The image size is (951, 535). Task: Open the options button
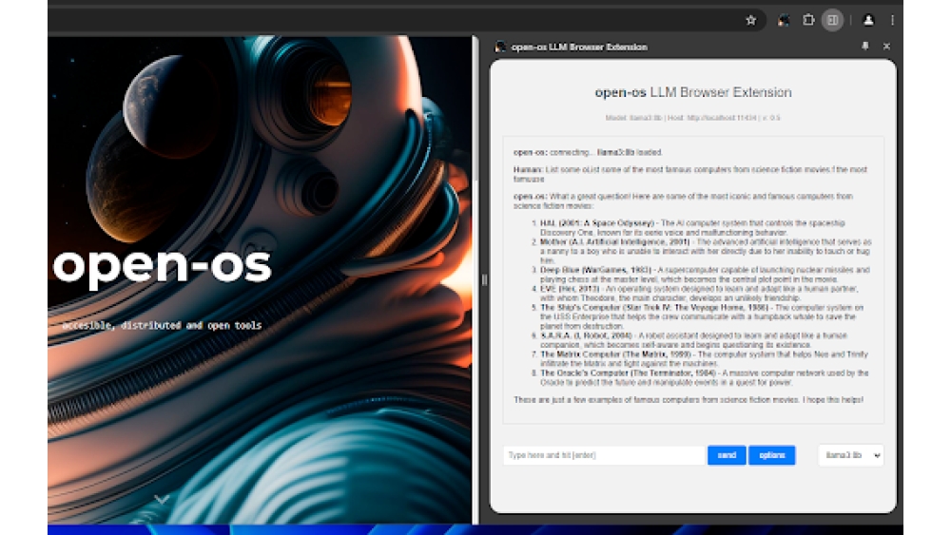tap(772, 455)
